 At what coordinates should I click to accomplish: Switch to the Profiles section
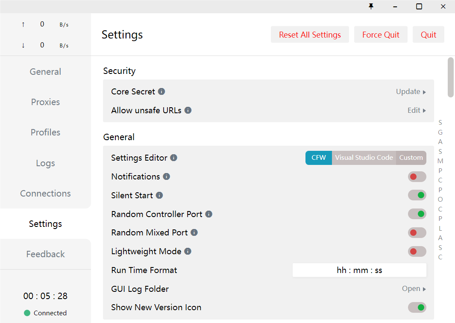(x=45, y=132)
